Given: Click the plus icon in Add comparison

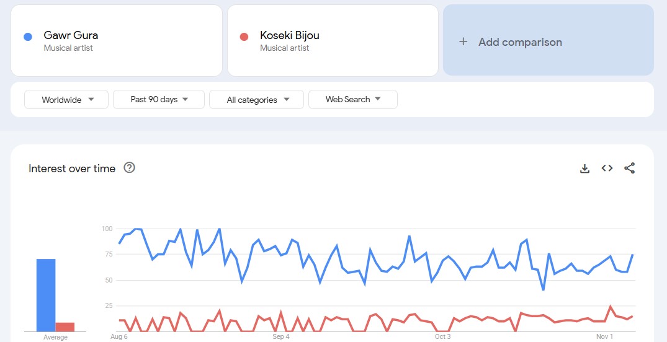Looking at the screenshot, I should [x=463, y=42].
